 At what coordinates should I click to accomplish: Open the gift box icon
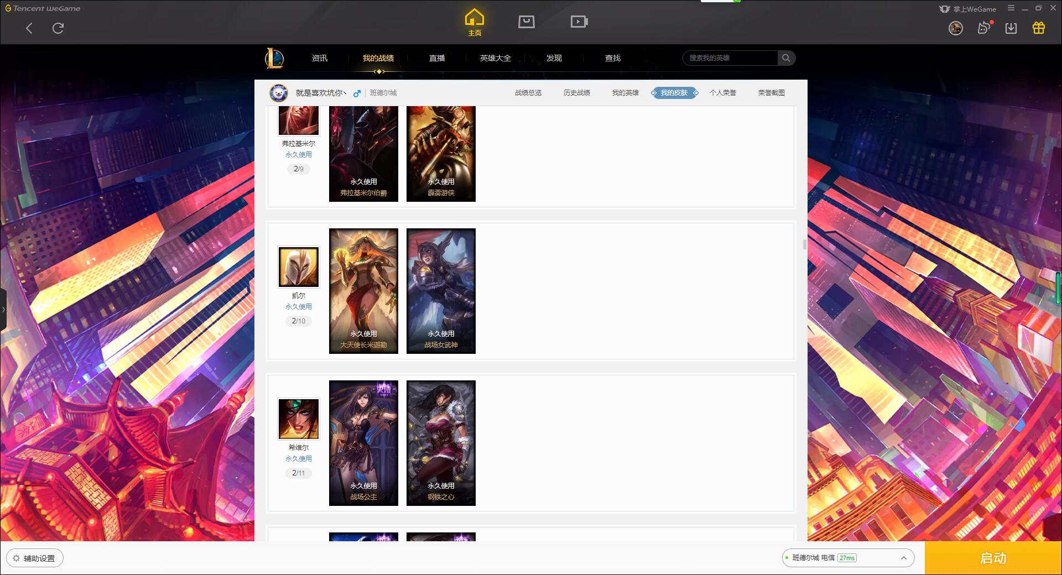(x=1039, y=28)
